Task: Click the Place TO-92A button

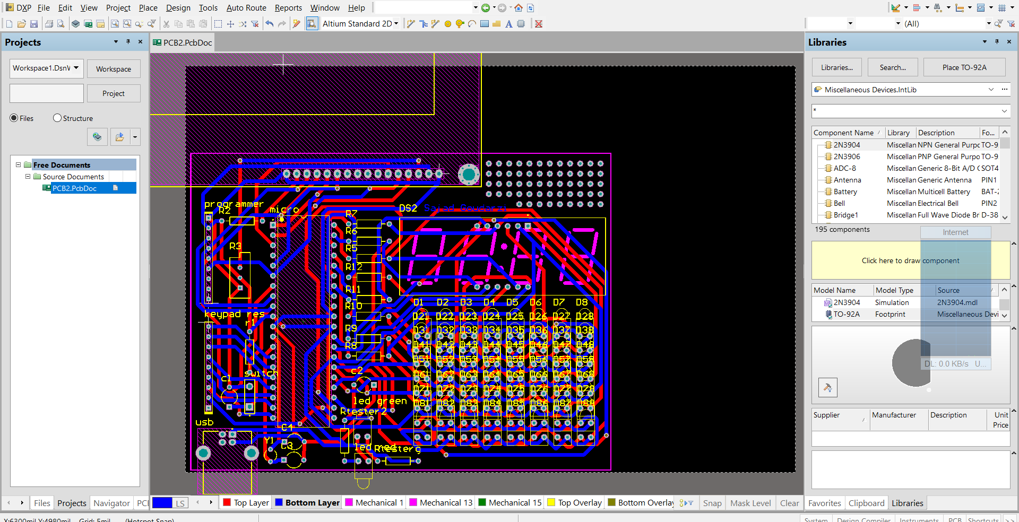Action: (964, 67)
